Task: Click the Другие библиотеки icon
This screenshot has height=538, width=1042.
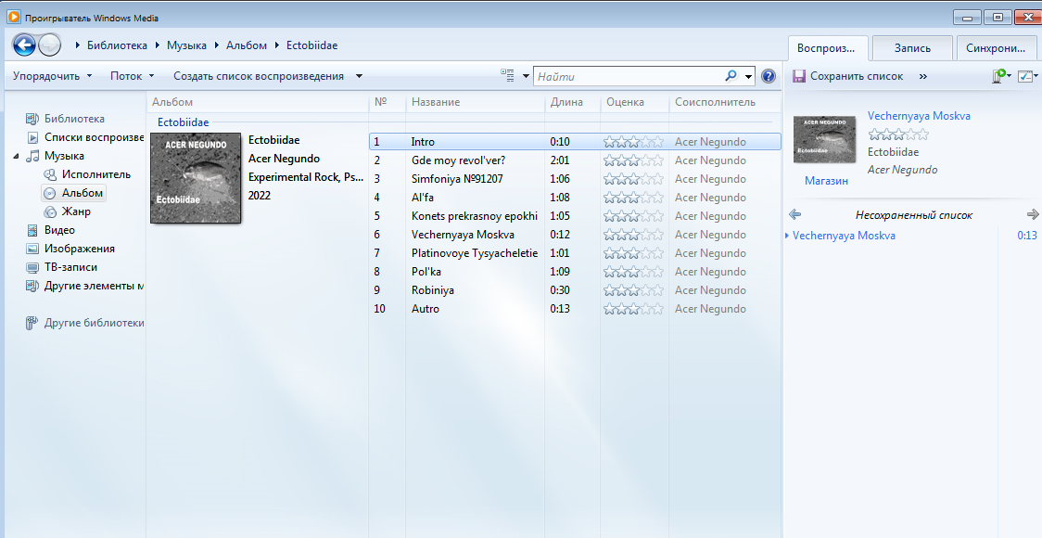Action: 32,323
